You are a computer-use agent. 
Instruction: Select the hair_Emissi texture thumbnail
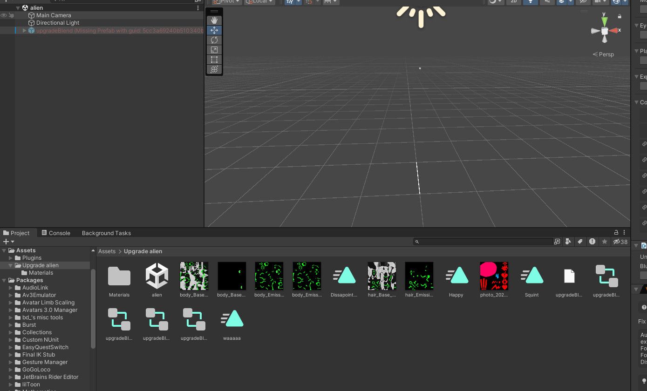coord(419,276)
